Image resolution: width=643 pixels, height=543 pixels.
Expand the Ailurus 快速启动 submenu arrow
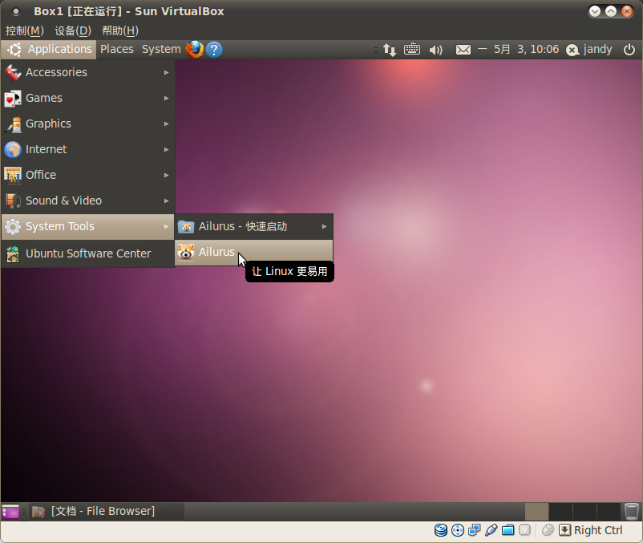coord(325,226)
